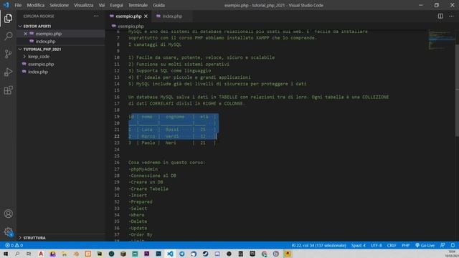Image resolution: width=459 pixels, height=258 pixels.
Task: Open the Vai menu
Action: 102,5
